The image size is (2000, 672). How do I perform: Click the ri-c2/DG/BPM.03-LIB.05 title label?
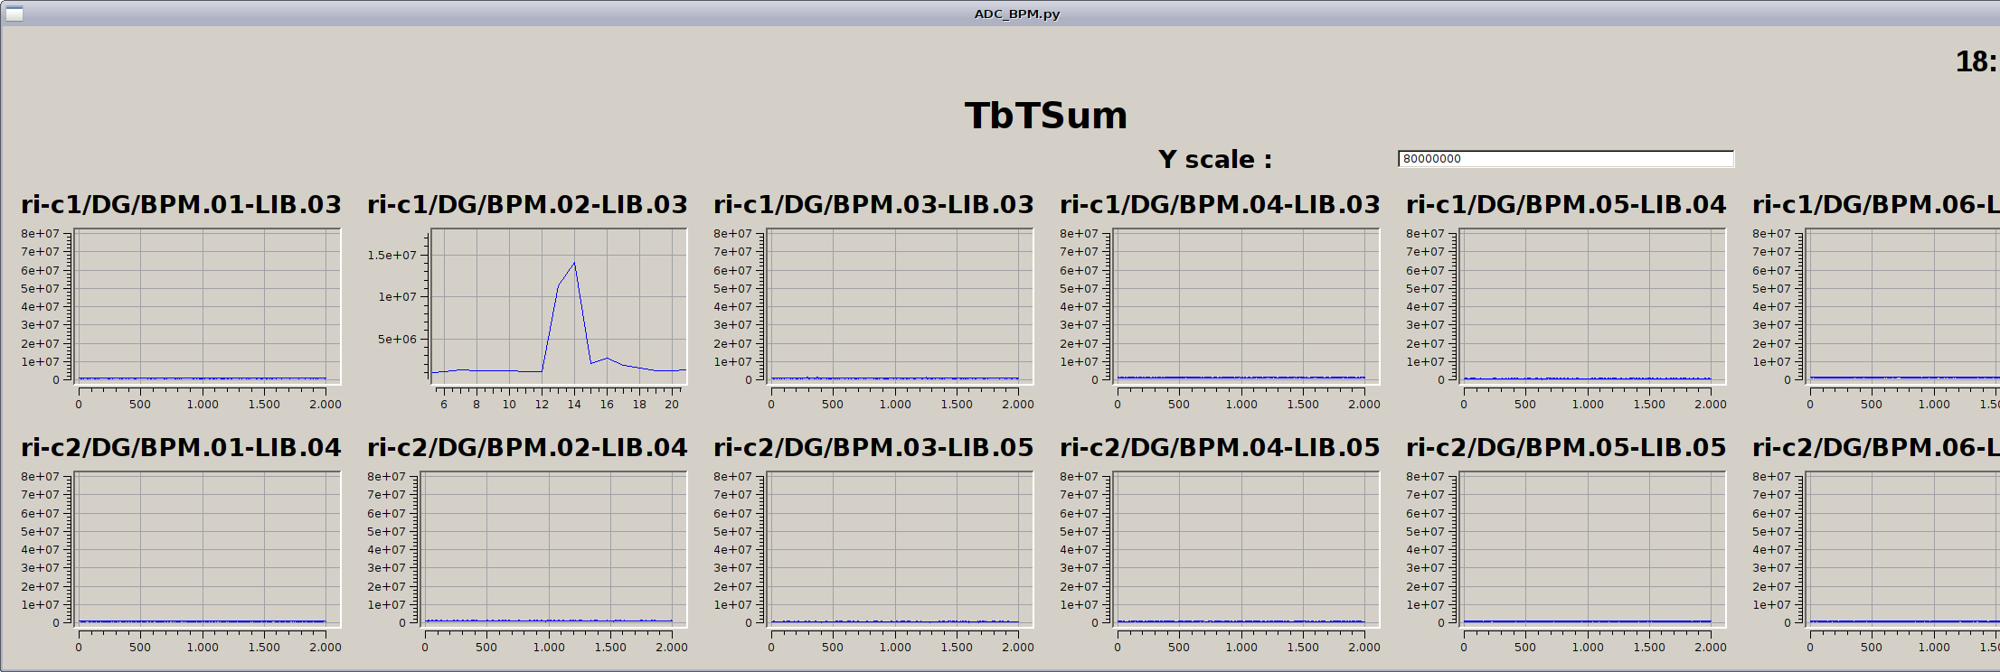point(873,448)
